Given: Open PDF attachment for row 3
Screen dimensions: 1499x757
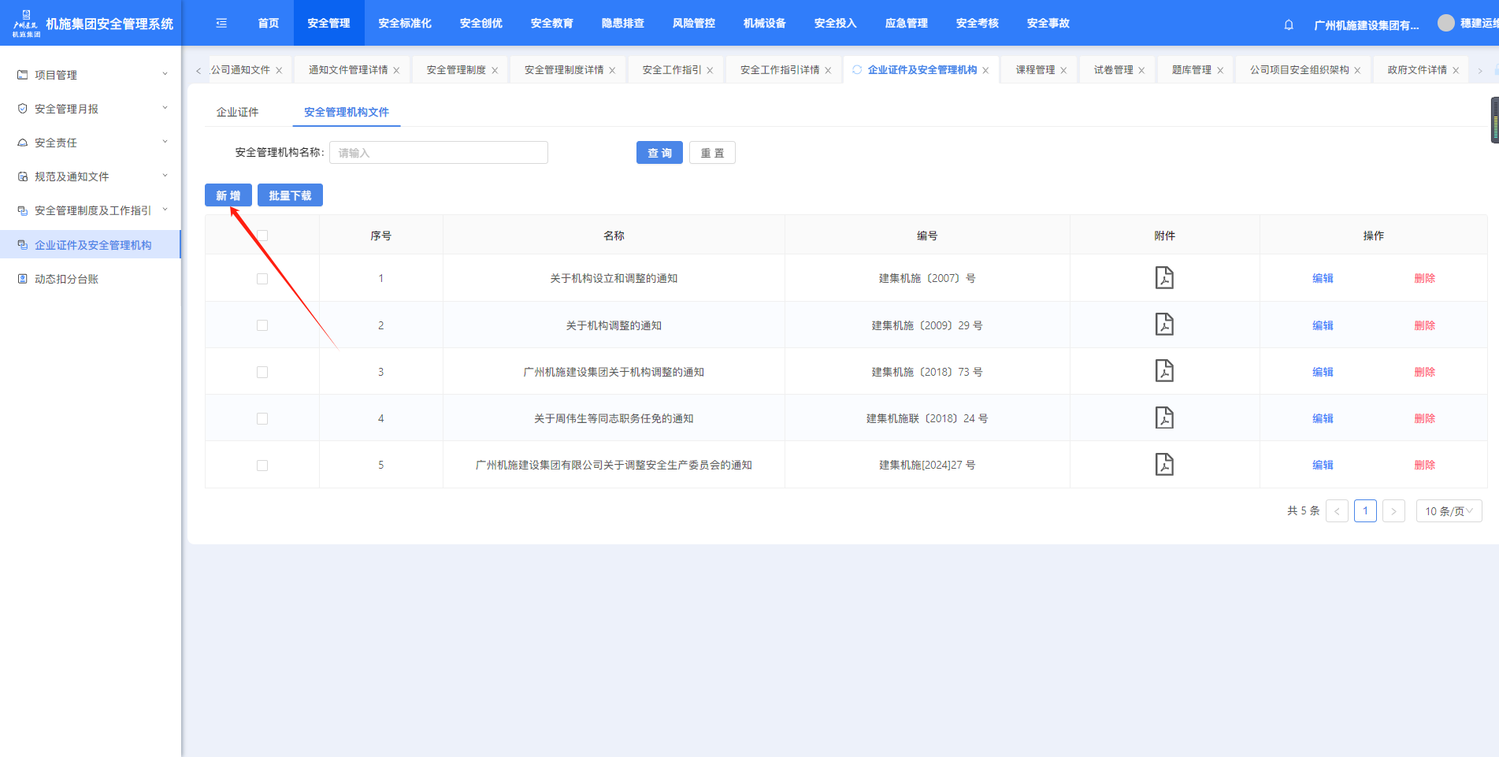Looking at the screenshot, I should tap(1164, 371).
